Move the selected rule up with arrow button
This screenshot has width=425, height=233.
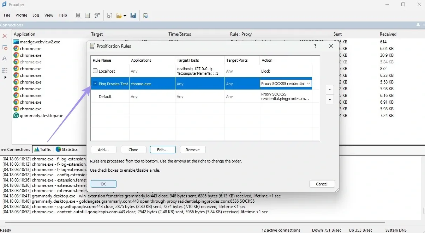click(x=330, y=90)
